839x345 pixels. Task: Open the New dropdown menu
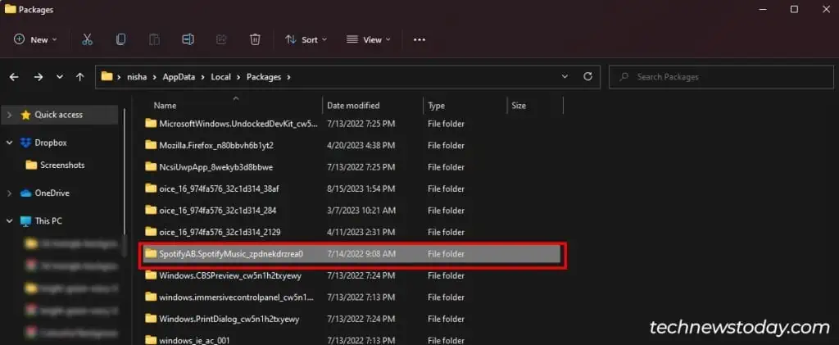35,39
